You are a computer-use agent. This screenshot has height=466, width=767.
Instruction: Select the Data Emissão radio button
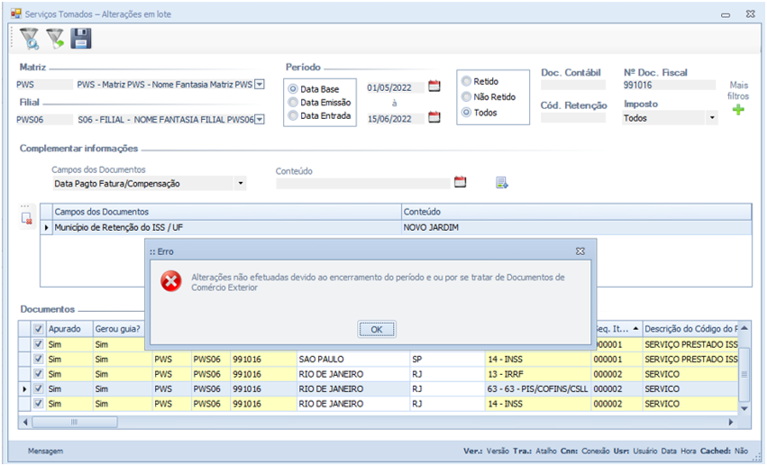click(293, 102)
